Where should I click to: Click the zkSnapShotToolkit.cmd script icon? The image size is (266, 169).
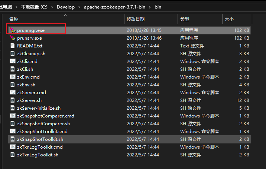point(13,131)
